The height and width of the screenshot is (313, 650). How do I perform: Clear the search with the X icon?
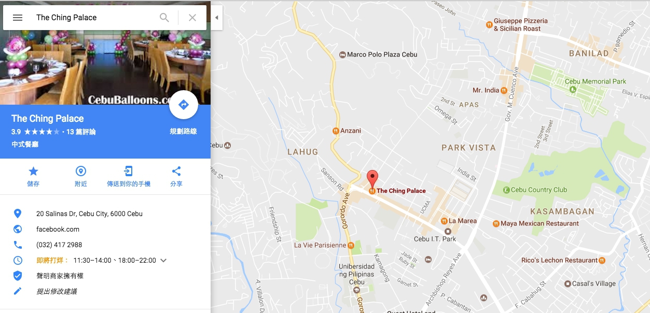pyautogui.click(x=192, y=18)
